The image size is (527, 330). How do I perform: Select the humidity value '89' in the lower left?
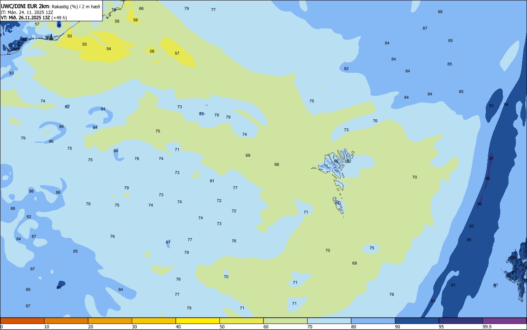tap(28, 290)
